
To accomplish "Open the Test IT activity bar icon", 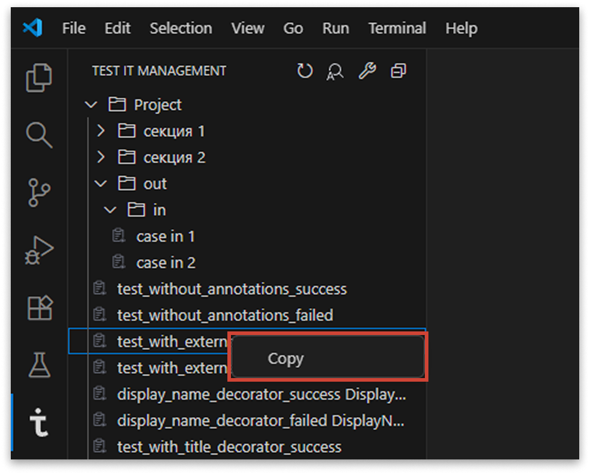I will point(39,422).
